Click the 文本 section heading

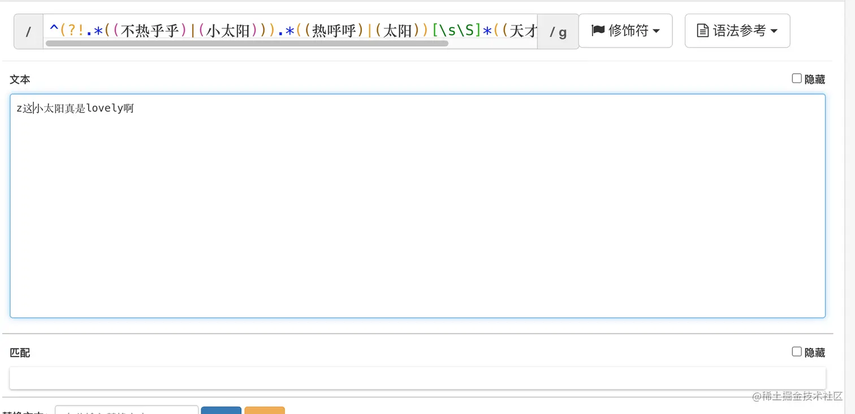pyautogui.click(x=20, y=80)
